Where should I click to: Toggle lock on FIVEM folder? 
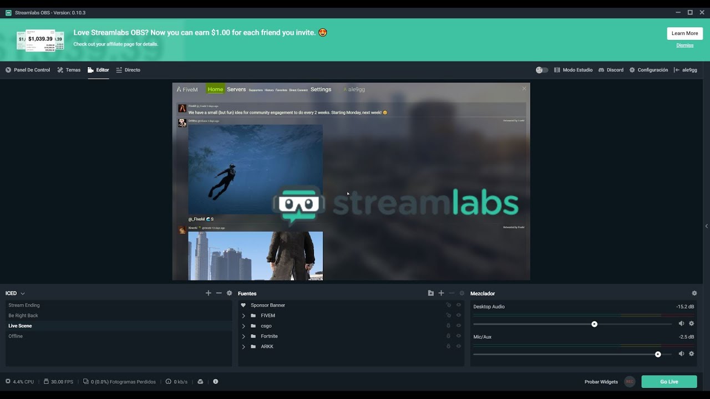(x=449, y=316)
